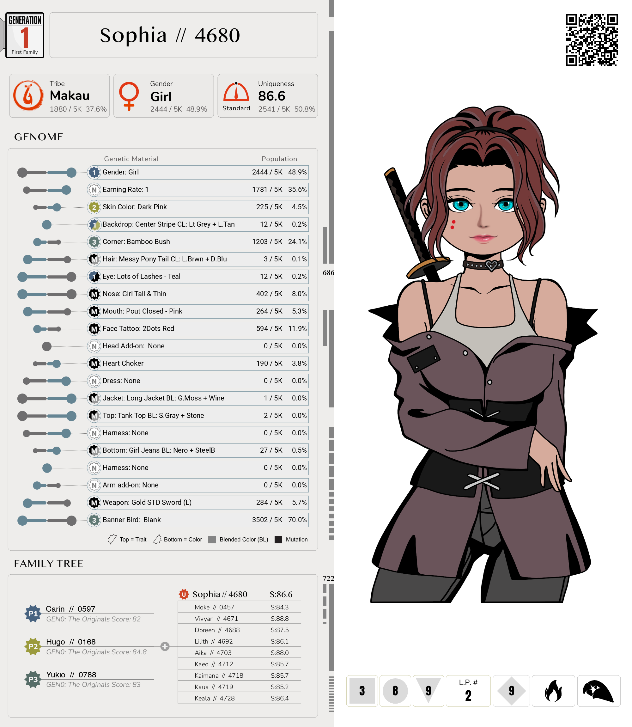
Task: Click the L.P. # 2 box
Action: [468, 691]
